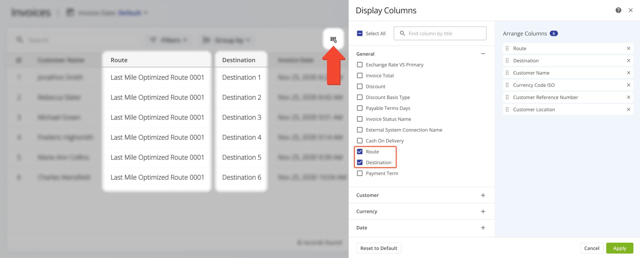Enable External System Connection Name
The width and height of the screenshot is (640, 258).
click(360, 130)
